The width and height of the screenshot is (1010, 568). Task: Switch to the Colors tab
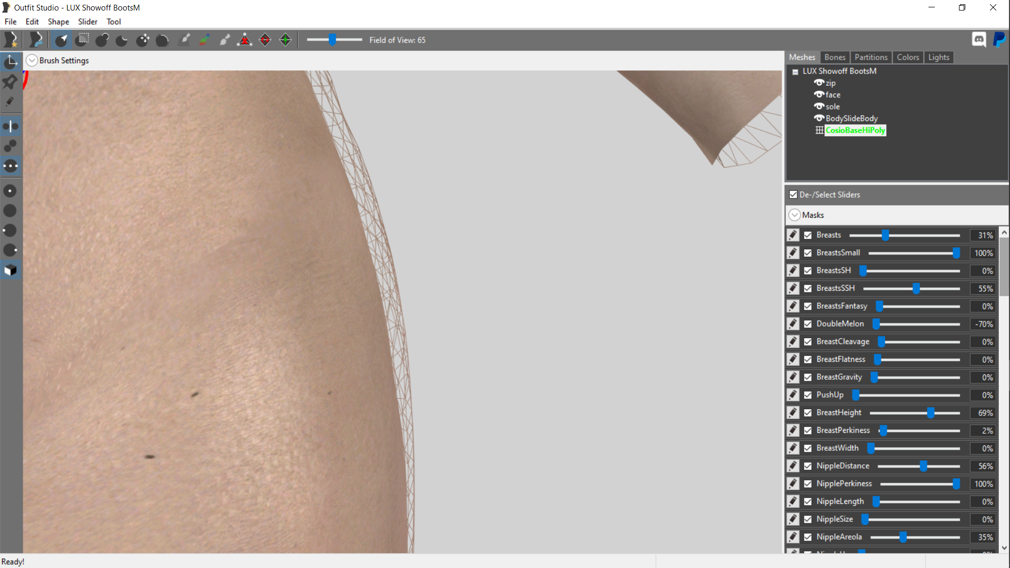(908, 57)
